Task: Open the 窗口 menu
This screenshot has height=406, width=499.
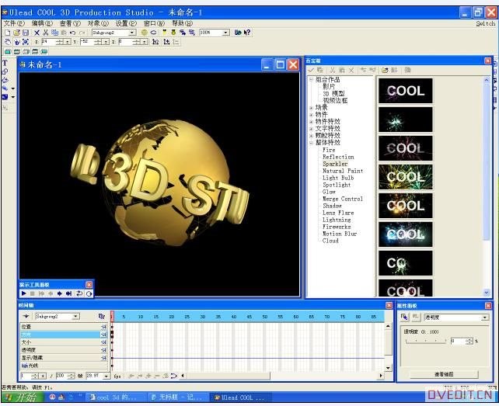Action: (x=154, y=23)
